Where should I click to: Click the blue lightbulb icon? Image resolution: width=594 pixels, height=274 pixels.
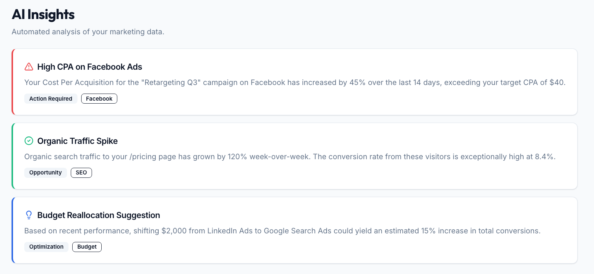click(29, 215)
